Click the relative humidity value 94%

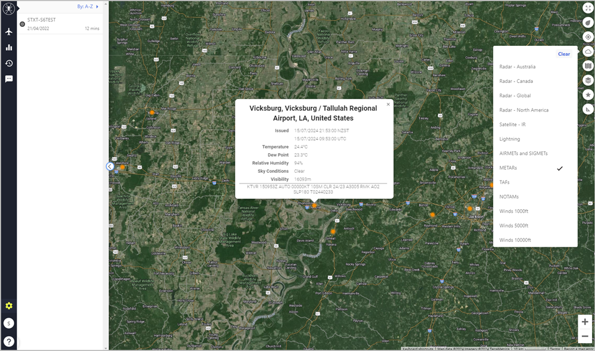click(298, 163)
